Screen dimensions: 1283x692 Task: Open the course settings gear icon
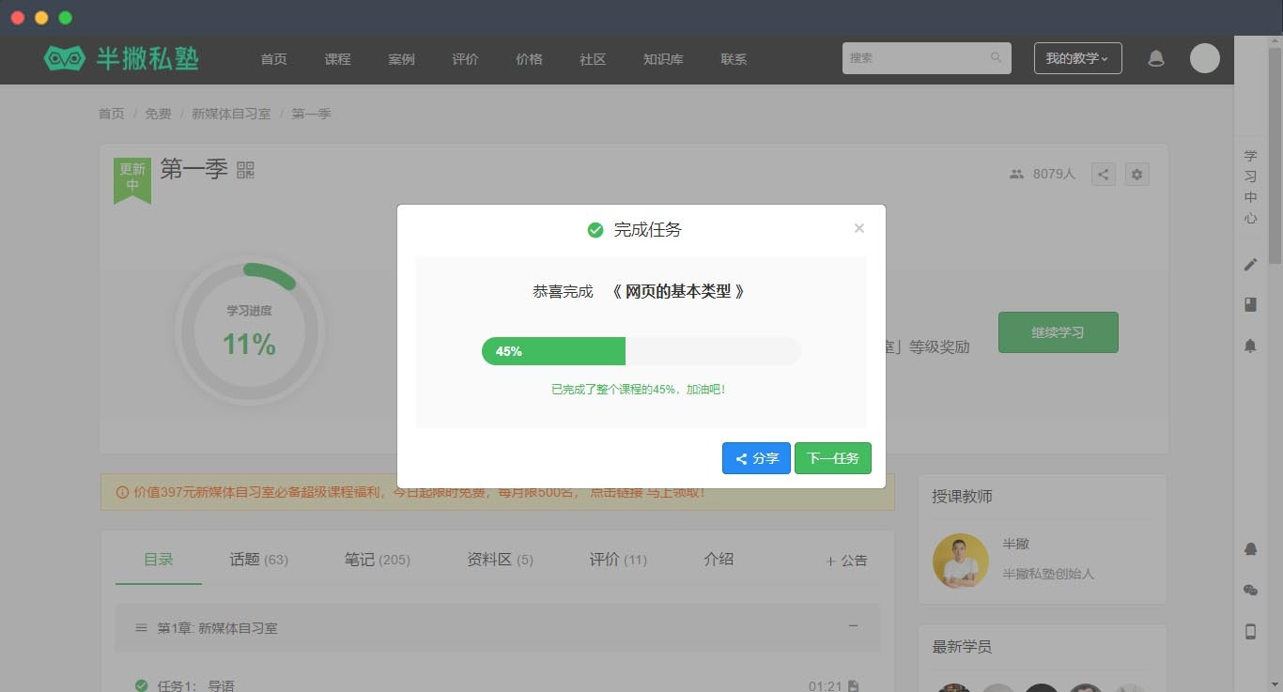pyautogui.click(x=1137, y=174)
